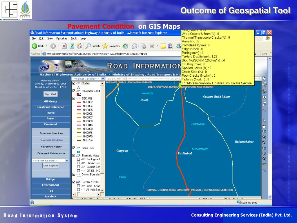Click the red X with C tool
This screenshot has height=223, width=297.
[x=265, y=170]
